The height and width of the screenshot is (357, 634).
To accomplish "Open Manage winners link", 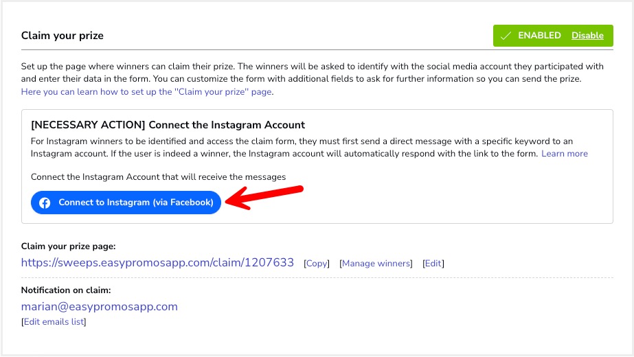I will click(x=376, y=264).
